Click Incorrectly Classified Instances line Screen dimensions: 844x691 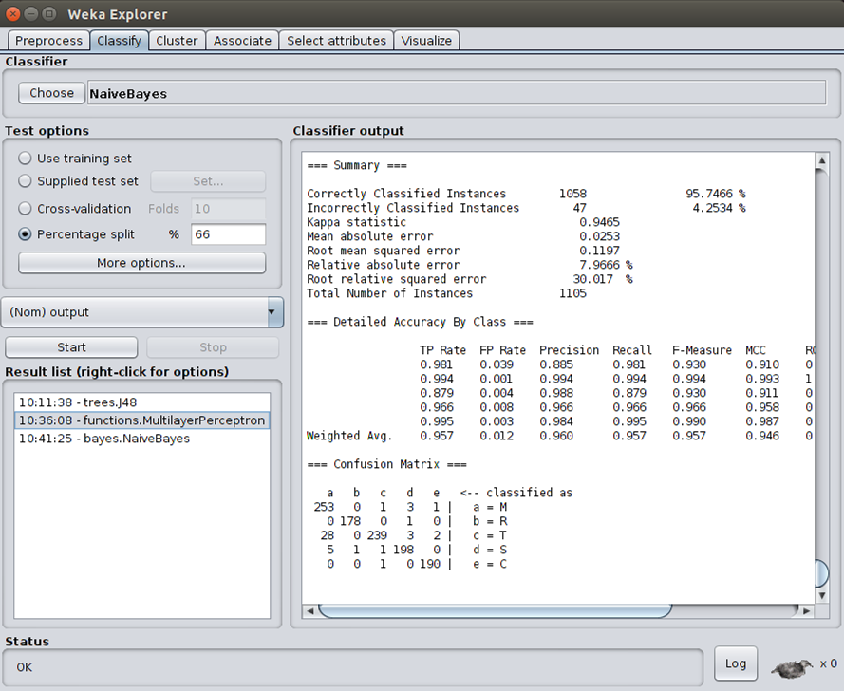(x=526, y=208)
